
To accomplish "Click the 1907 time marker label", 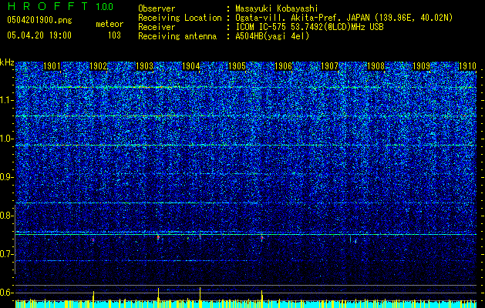I will [329, 66].
